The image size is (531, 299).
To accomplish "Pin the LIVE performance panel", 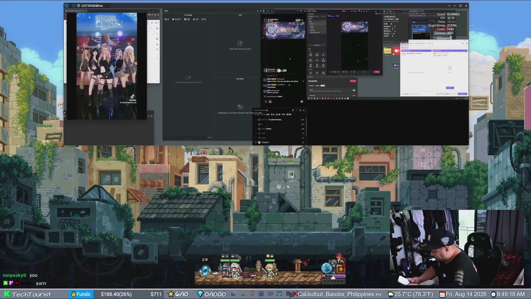I will 293,110.
